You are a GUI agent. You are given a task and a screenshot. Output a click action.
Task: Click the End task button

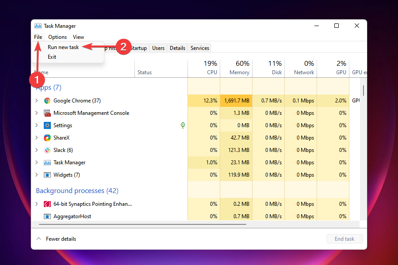[x=344, y=238]
